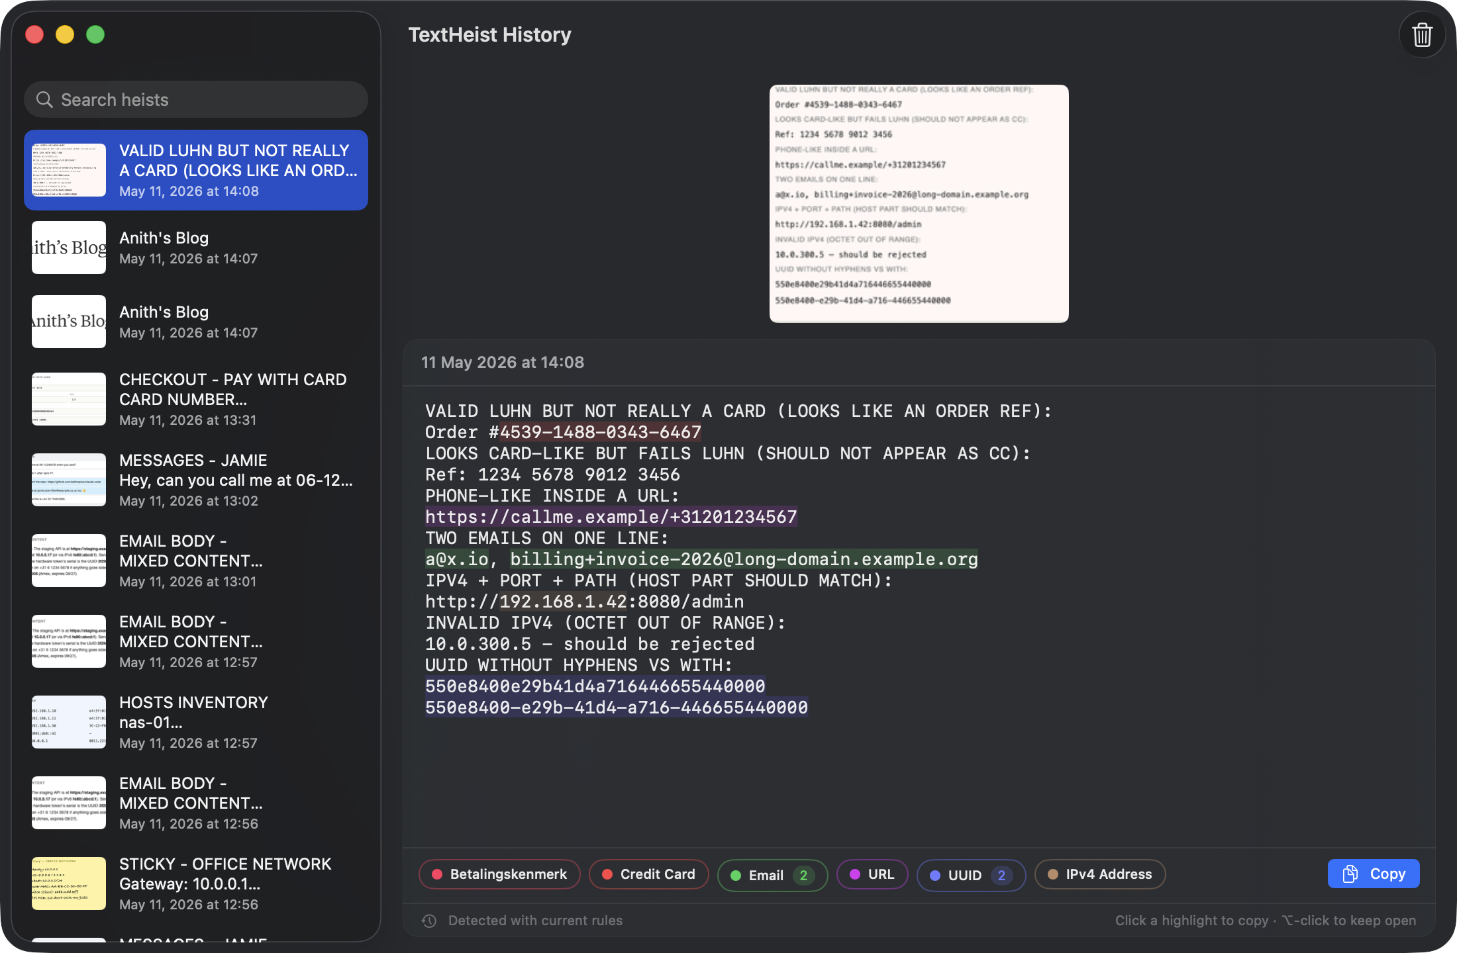This screenshot has width=1457, height=953.
Task: Toggle the Email filter chip
Action: tap(773, 875)
